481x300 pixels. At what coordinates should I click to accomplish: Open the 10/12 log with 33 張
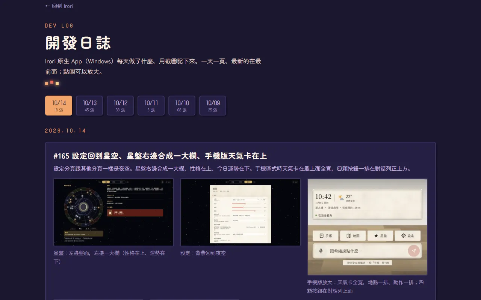coord(120,105)
